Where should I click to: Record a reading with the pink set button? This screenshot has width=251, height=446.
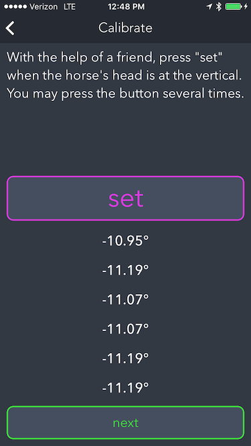point(126,198)
